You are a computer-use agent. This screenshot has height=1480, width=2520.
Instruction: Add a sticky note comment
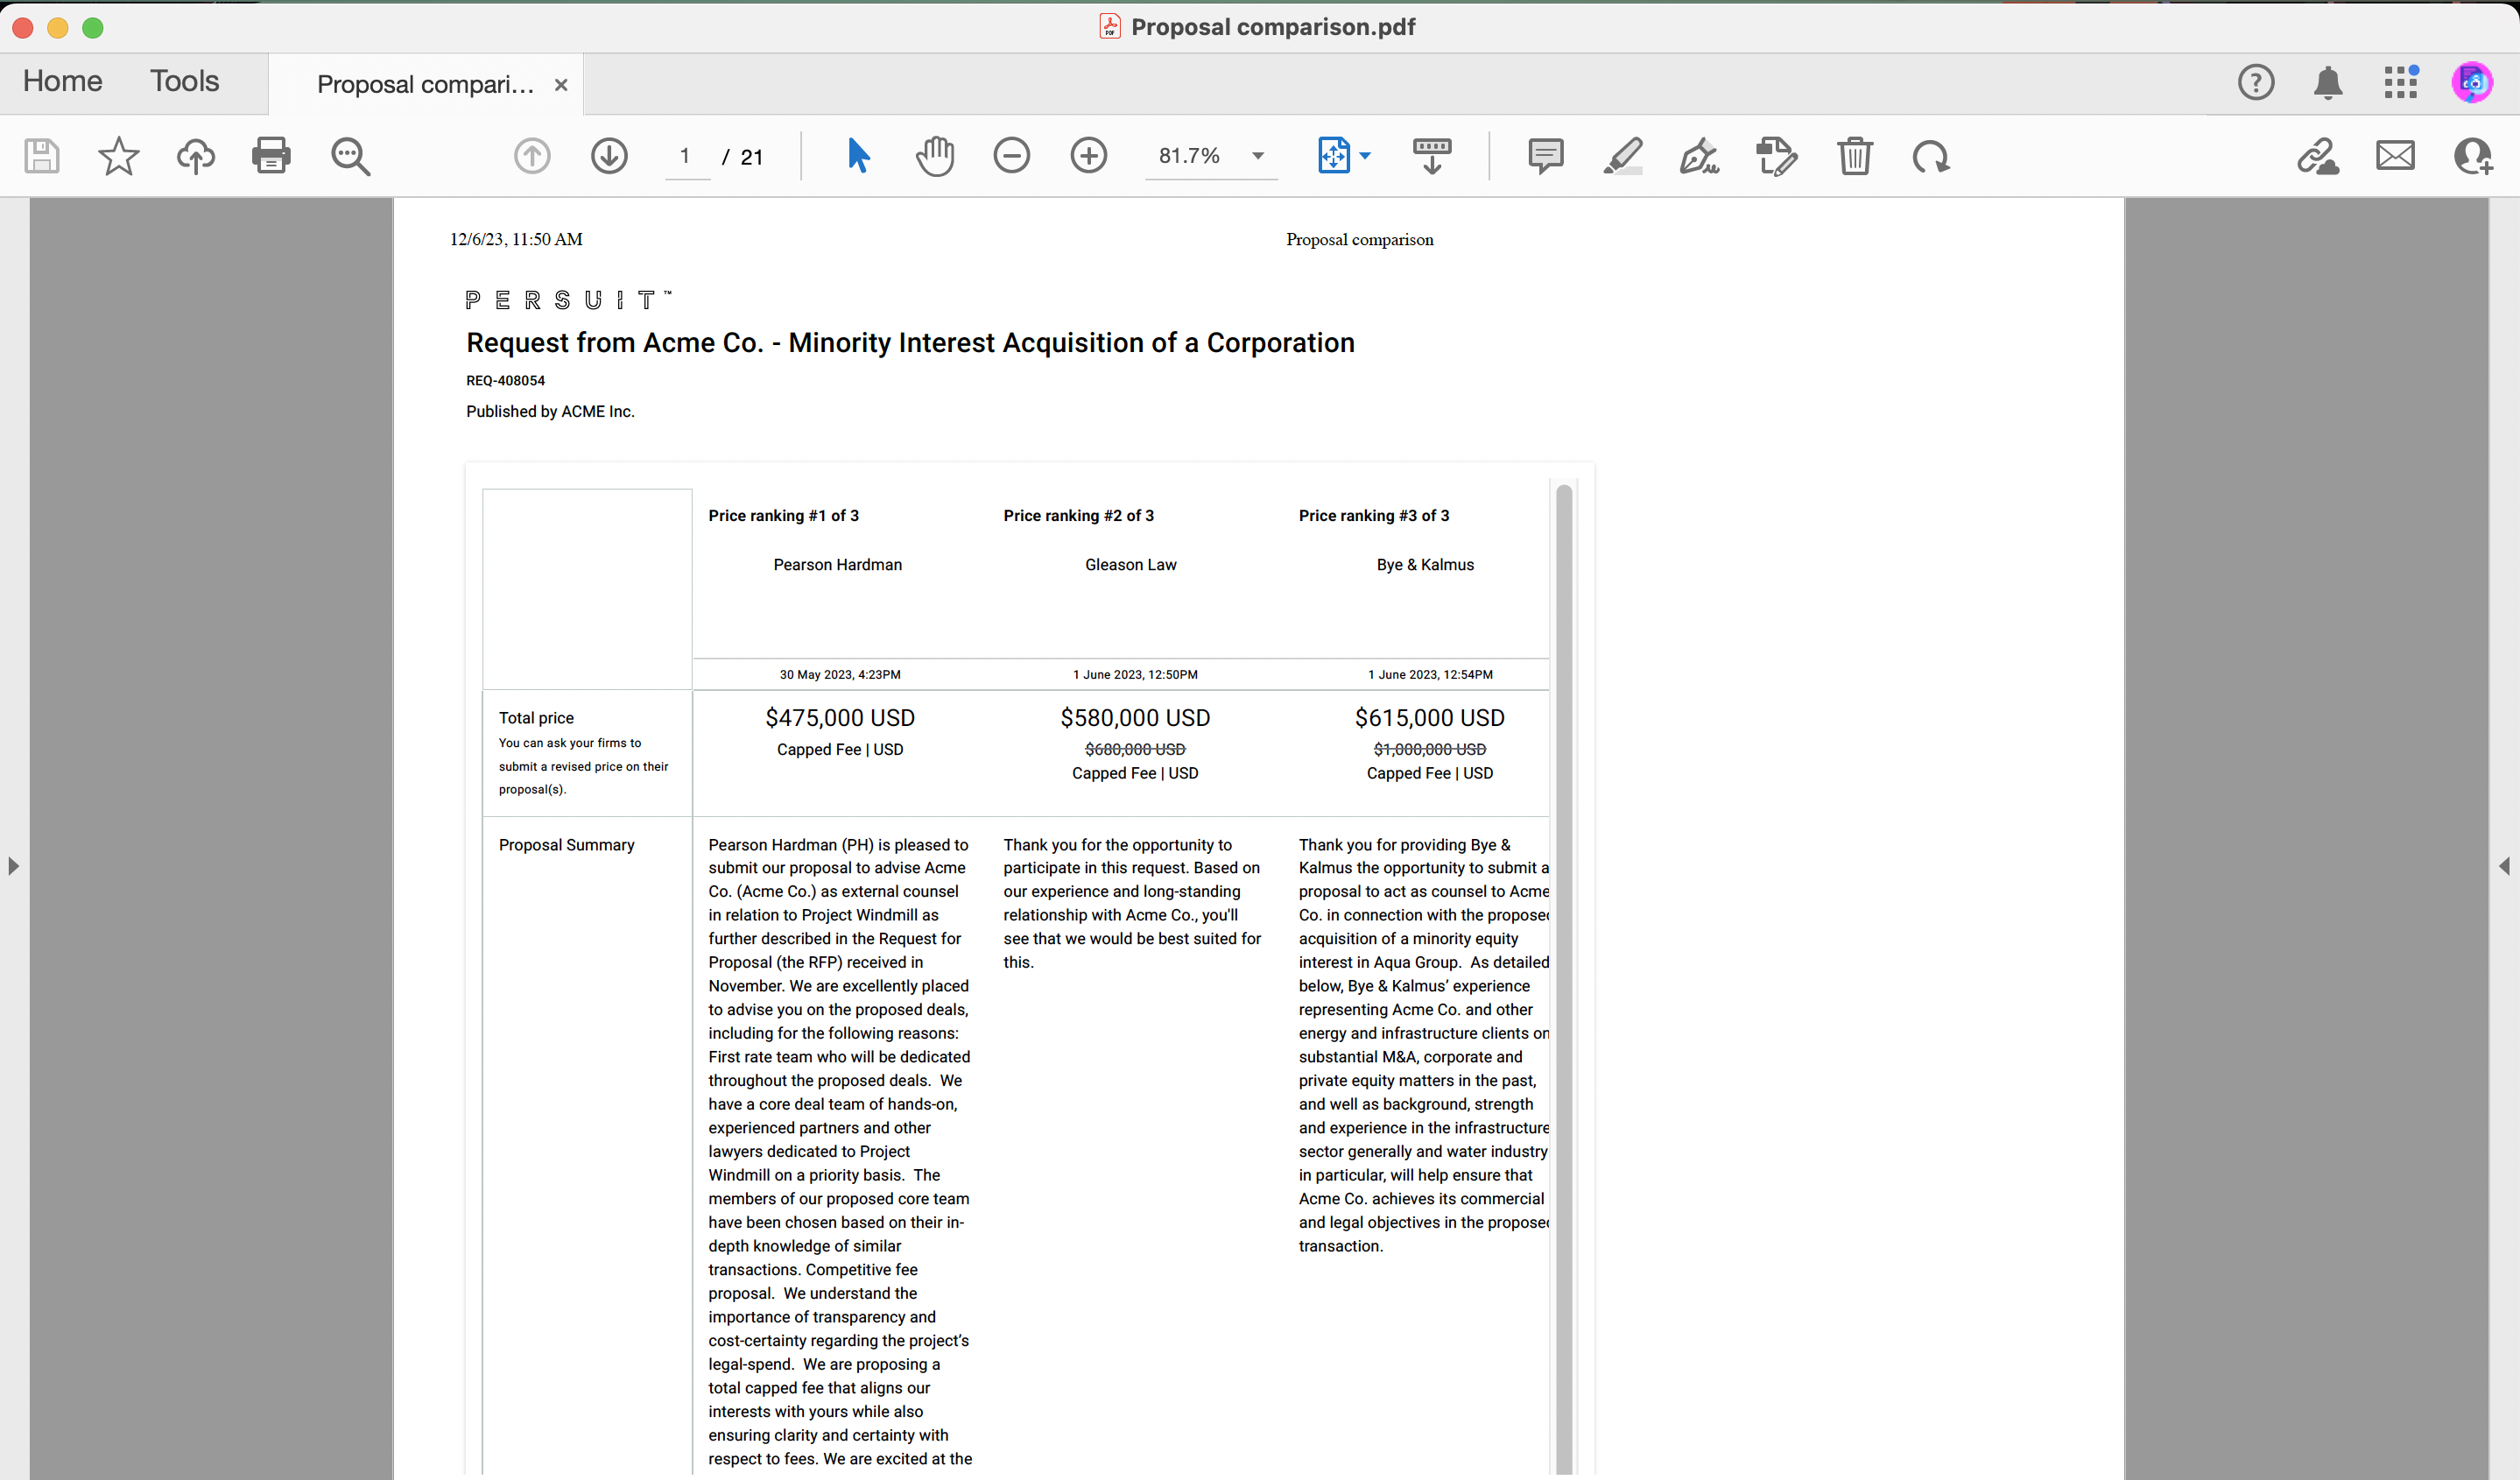(1545, 156)
